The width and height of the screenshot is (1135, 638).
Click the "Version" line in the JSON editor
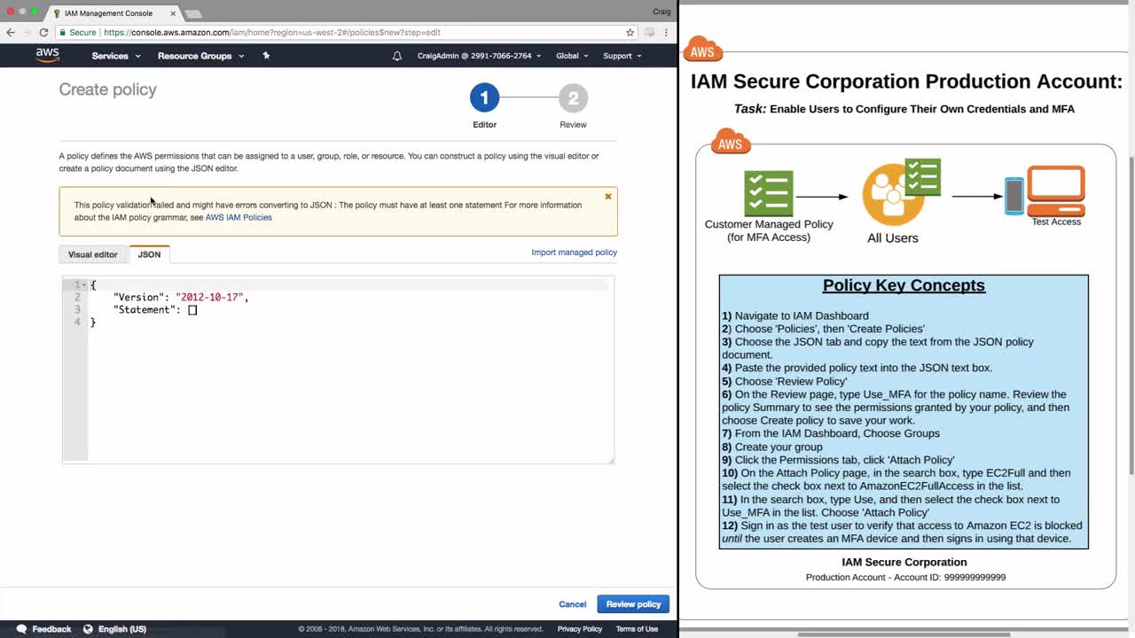pyautogui.click(x=181, y=297)
